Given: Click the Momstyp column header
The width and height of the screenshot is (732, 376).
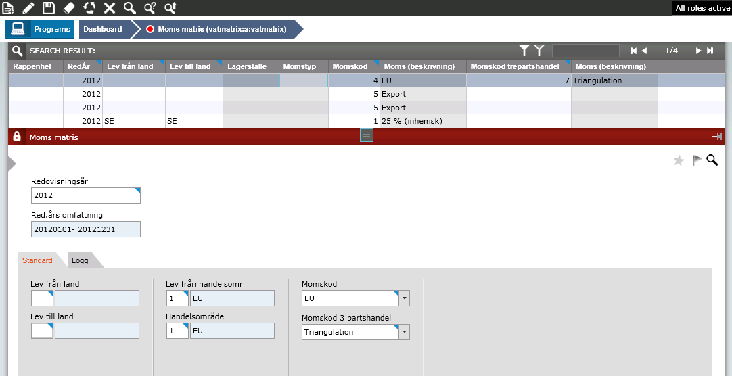Looking at the screenshot, I should [x=304, y=66].
